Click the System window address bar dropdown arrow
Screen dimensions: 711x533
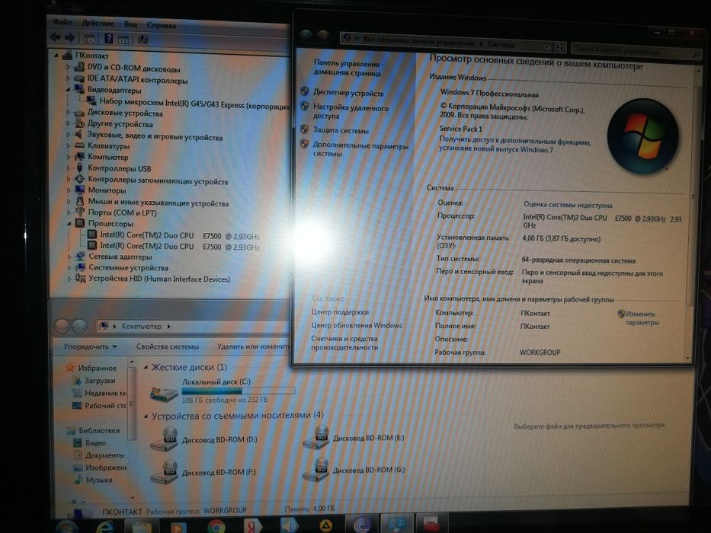547,46
